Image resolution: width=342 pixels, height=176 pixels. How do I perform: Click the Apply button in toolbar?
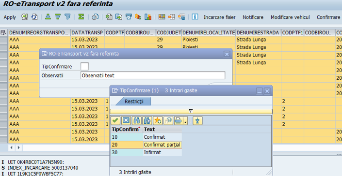coord(10,17)
